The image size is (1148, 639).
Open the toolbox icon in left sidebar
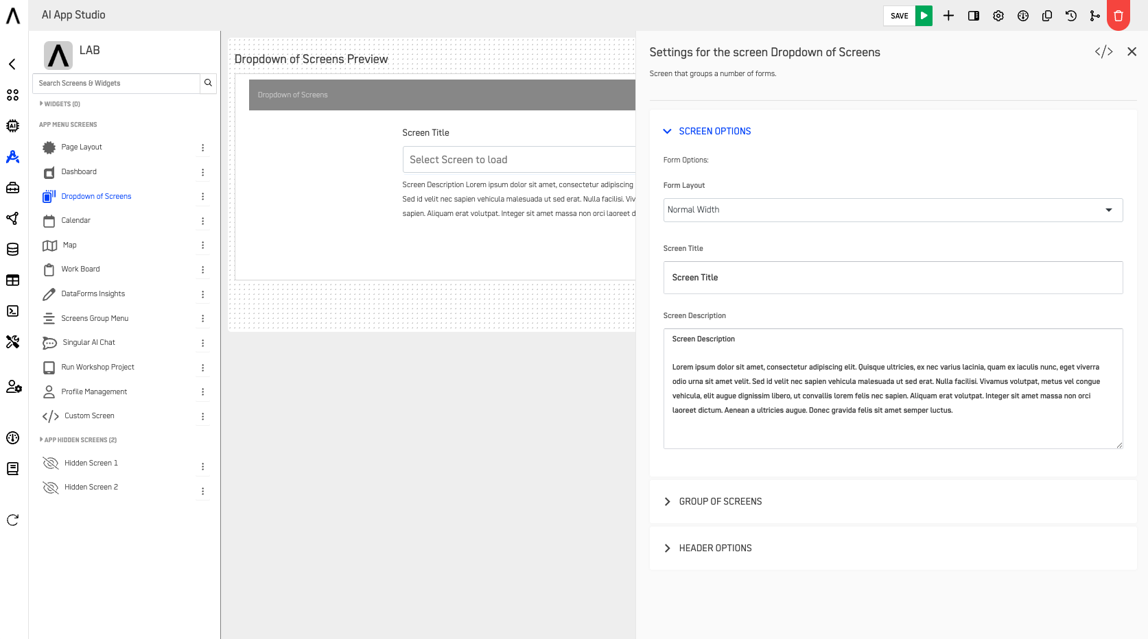[12, 188]
